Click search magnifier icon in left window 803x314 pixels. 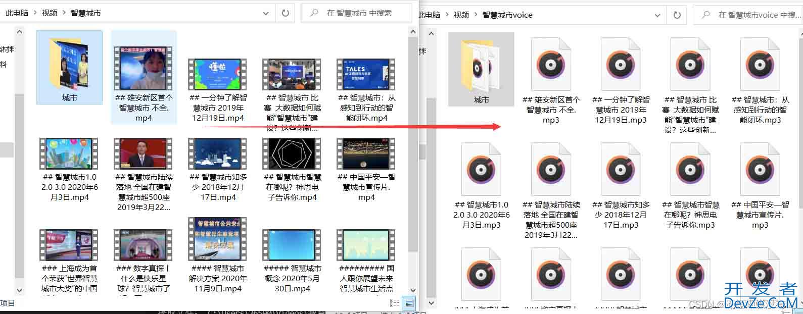tap(314, 13)
